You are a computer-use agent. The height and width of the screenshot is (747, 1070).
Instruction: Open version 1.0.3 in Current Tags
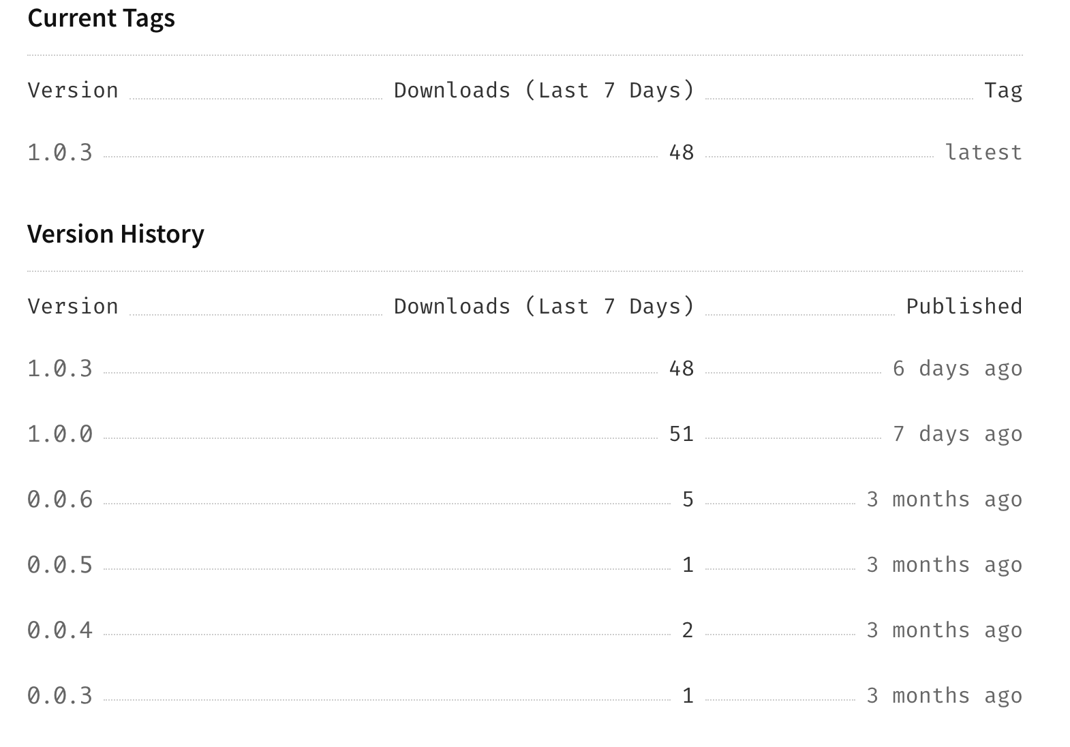[60, 152]
